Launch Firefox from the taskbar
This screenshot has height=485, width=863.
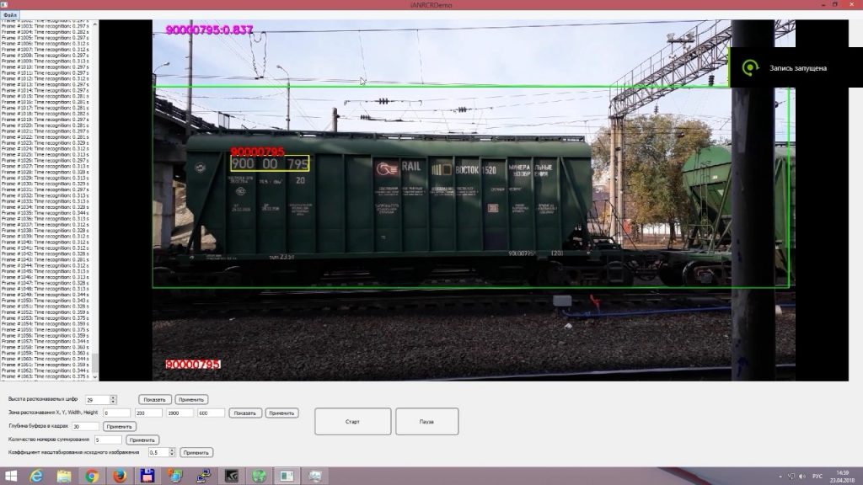[119, 476]
